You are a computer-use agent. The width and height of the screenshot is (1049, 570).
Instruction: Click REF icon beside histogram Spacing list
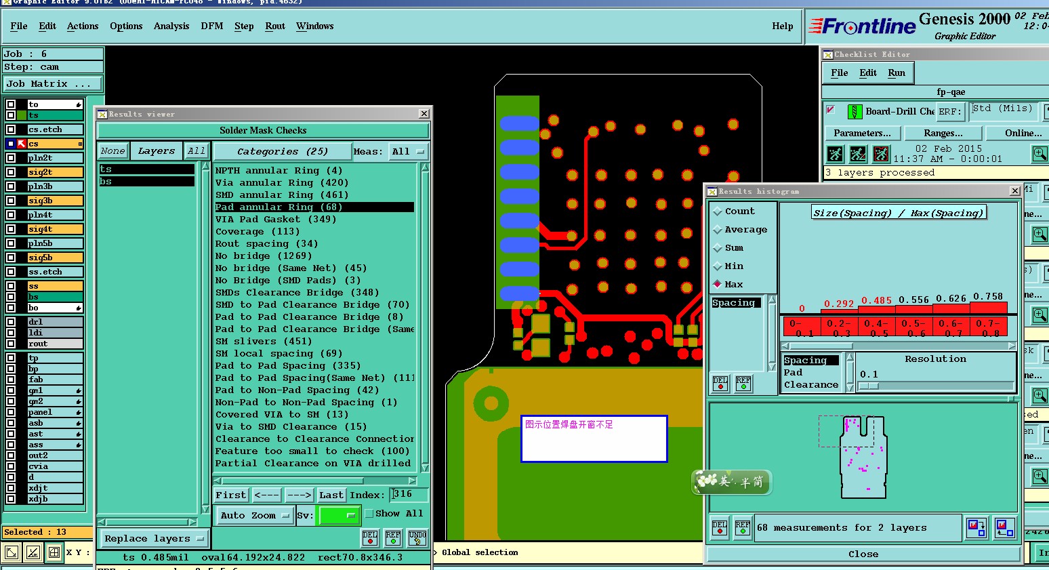pos(743,384)
